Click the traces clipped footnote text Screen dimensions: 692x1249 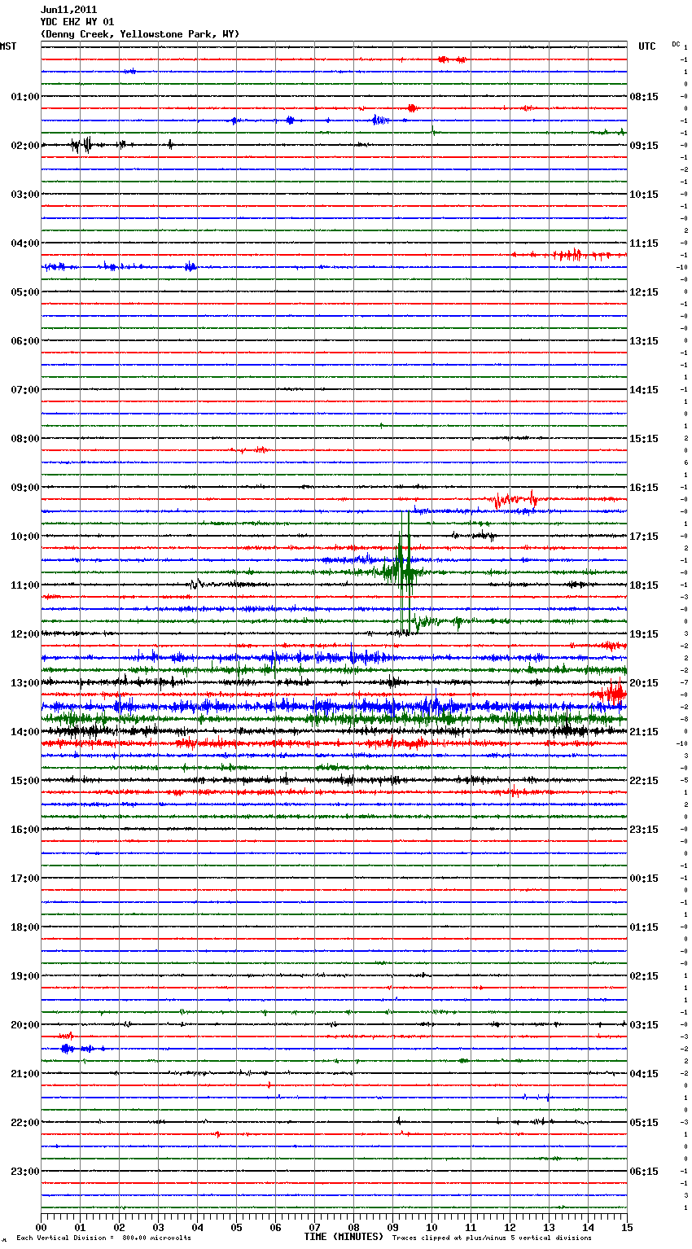pos(492,1238)
